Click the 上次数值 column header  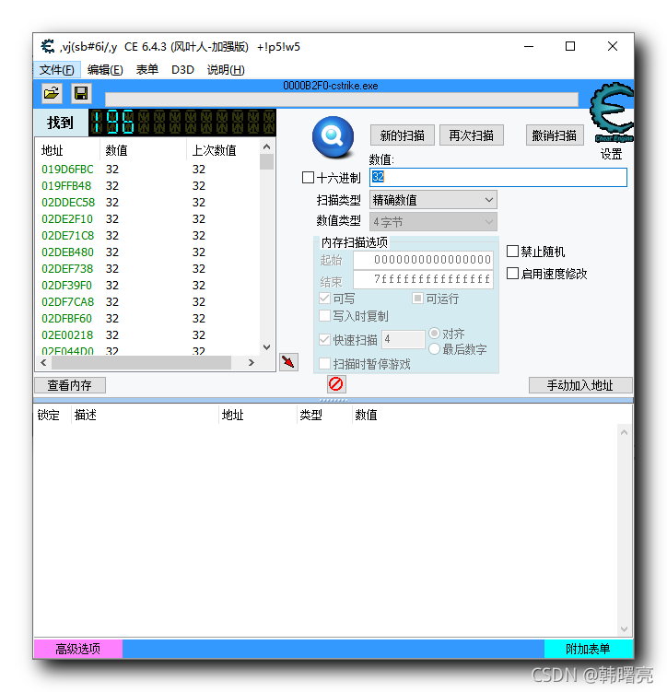[x=223, y=150]
